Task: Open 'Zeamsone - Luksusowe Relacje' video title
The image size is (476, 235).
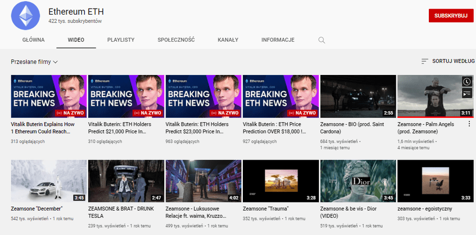Action: pyautogui.click(x=196, y=212)
